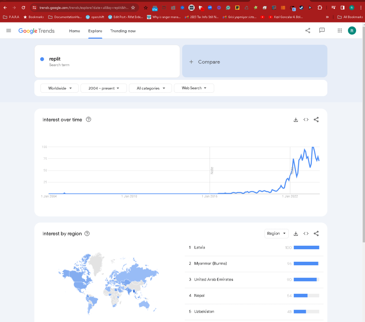Open the Chrome extensions puzzle icon
Image resolution: width=365 pixels, height=322 pixels.
pyautogui.click(x=320, y=8)
